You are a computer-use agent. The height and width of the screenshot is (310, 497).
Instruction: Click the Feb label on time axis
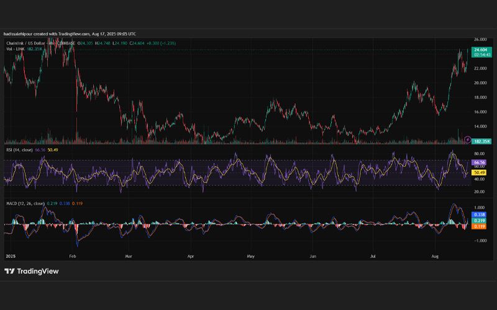(73, 256)
